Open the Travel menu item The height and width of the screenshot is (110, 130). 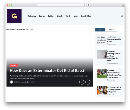pos(68,16)
